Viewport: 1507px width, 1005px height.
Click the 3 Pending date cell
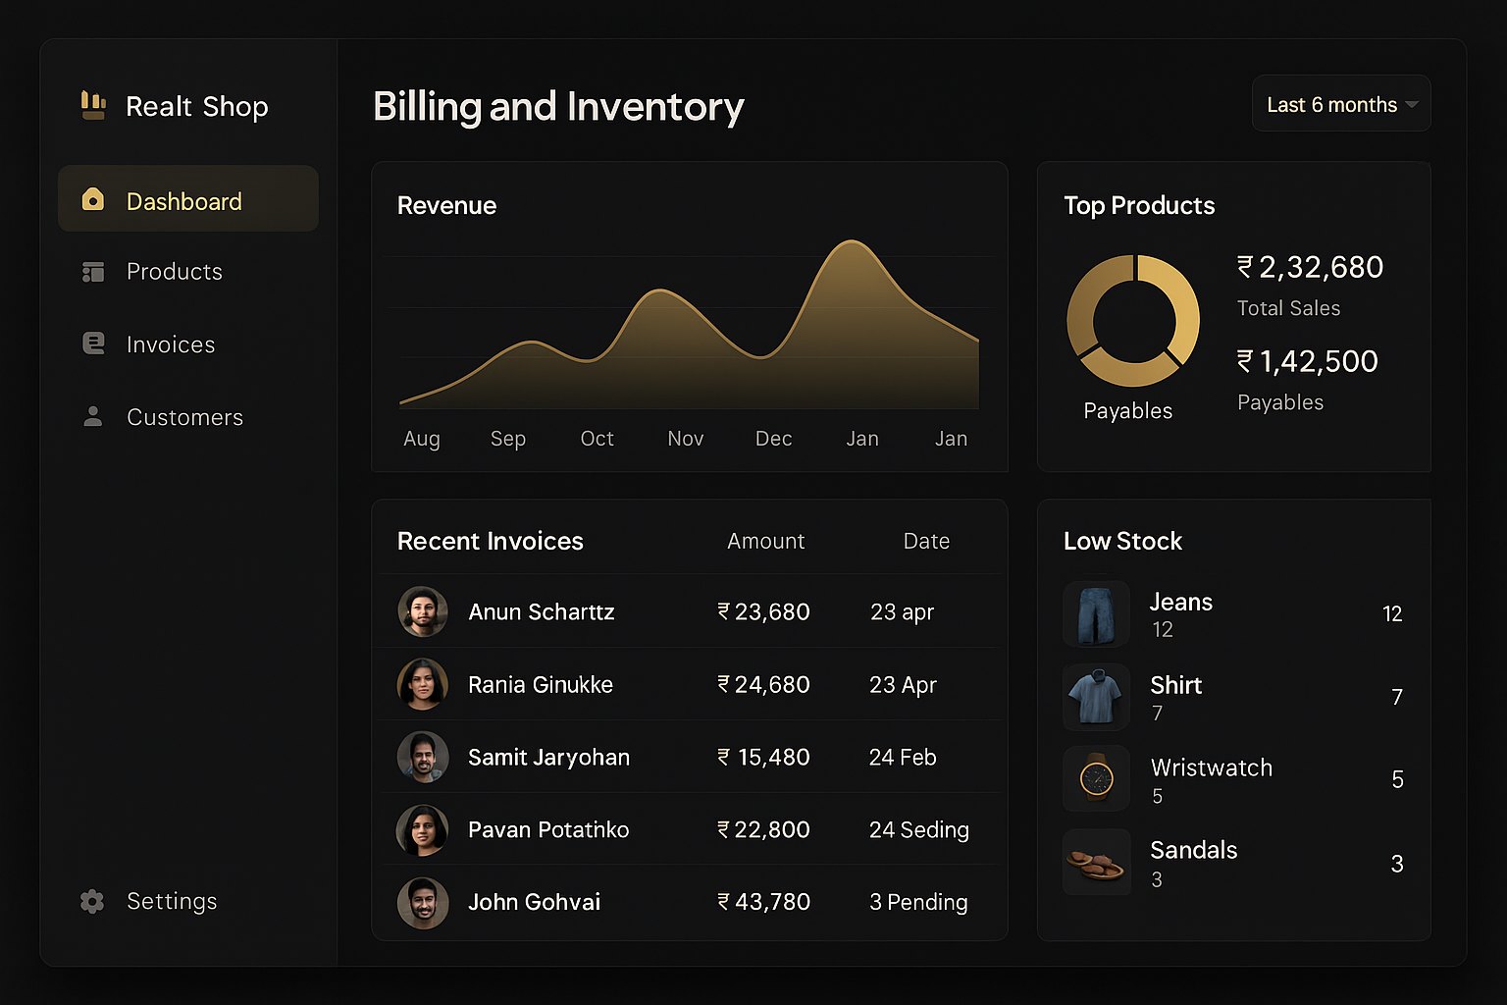[918, 903]
